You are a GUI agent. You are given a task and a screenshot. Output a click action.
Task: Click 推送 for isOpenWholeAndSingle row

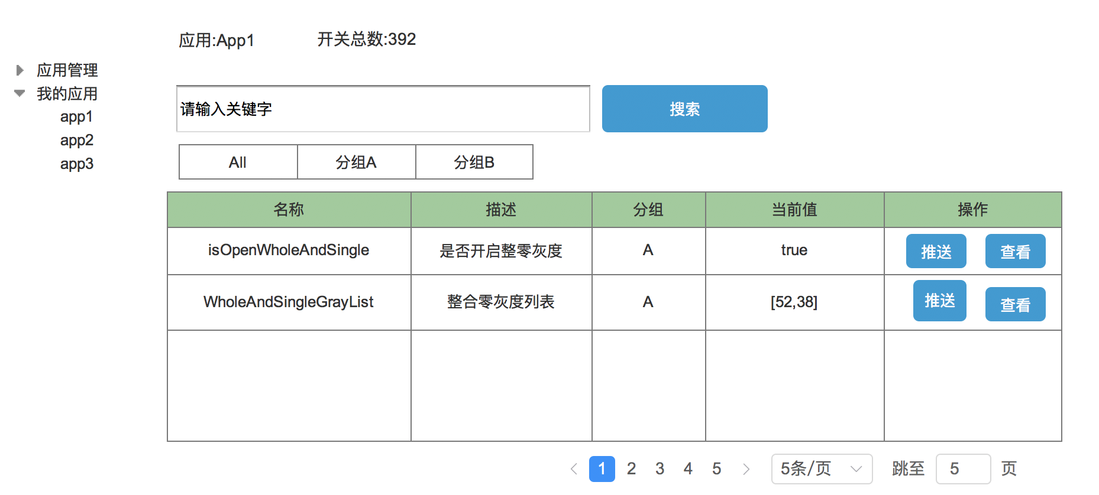(936, 251)
